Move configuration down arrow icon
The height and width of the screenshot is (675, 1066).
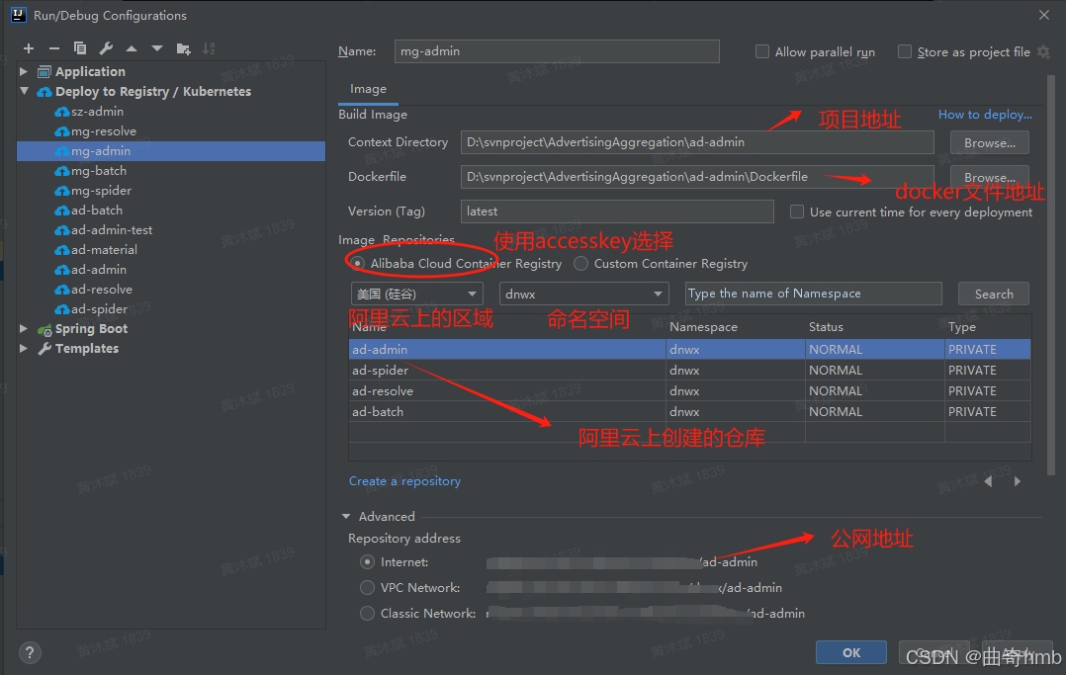click(x=157, y=48)
